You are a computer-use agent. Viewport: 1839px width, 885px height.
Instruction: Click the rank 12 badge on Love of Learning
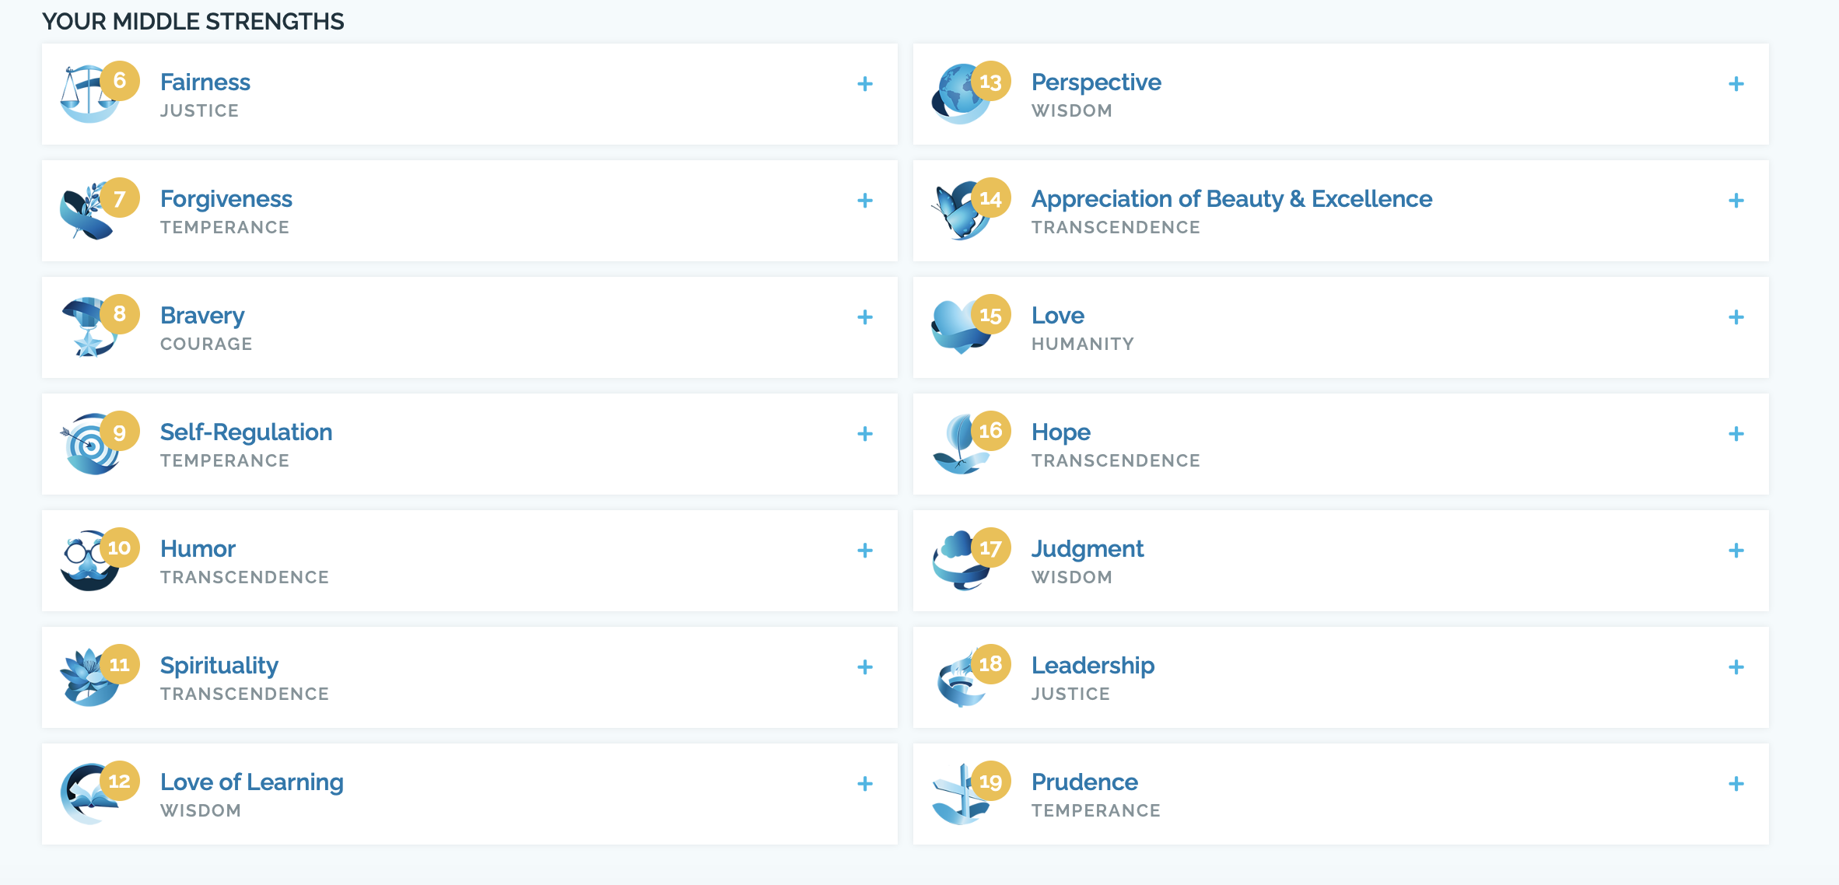click(120, 781)
